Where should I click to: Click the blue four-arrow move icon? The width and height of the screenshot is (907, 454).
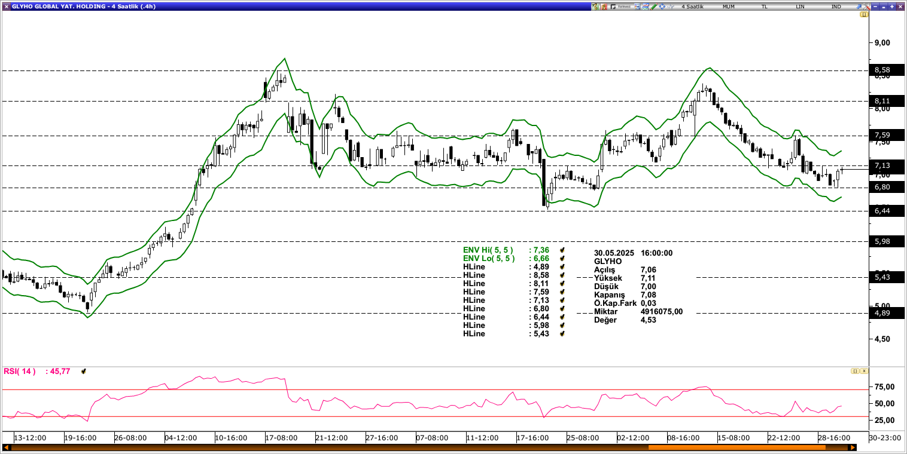(x=662, y=7)
